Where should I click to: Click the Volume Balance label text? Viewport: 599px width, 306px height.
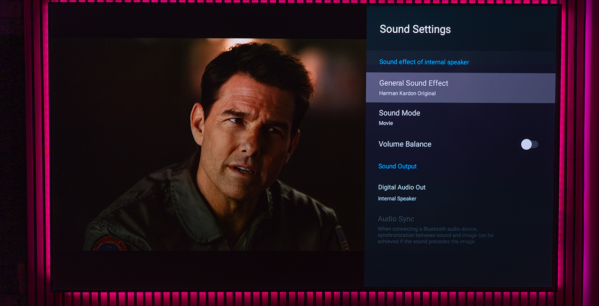(x=405, y=145)
